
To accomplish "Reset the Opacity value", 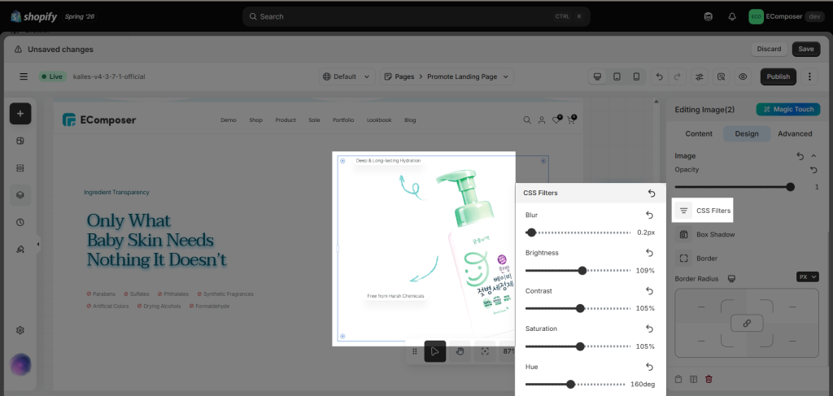I will 813,170.
